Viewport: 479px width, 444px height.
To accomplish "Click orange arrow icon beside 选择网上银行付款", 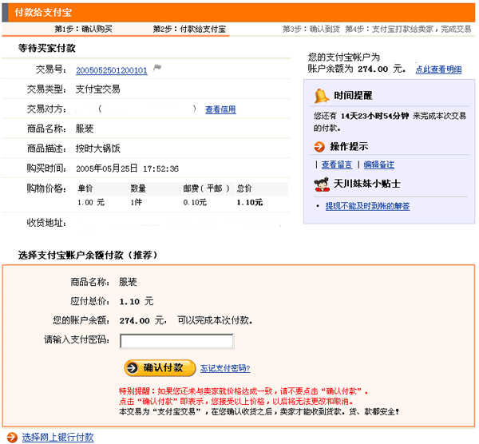I will click(x=12, y=438).
